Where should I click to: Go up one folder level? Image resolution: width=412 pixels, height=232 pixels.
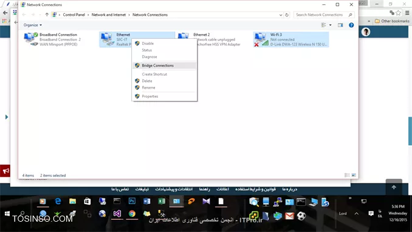click(47, 15)
